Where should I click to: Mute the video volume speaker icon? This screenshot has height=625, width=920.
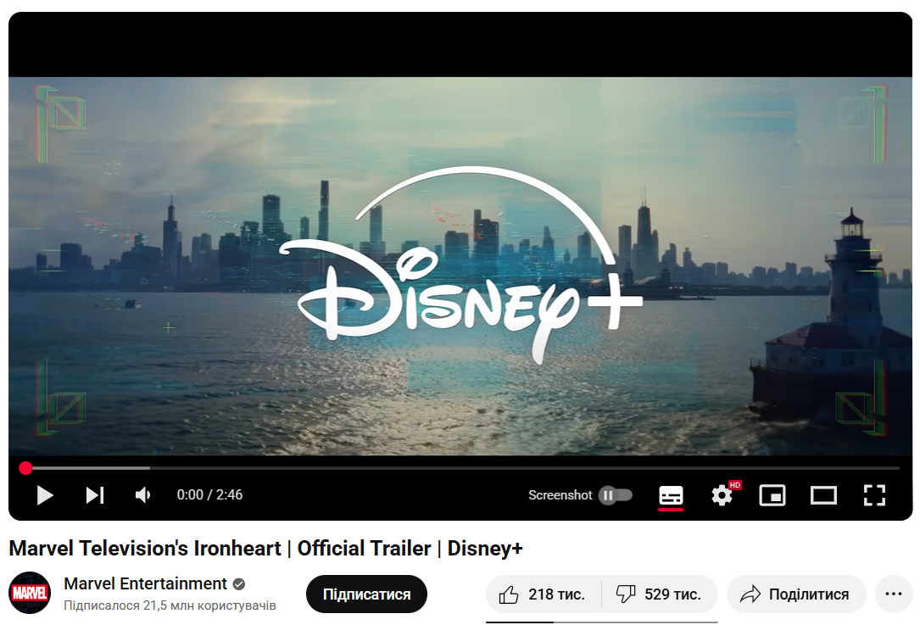click(143, 495)
